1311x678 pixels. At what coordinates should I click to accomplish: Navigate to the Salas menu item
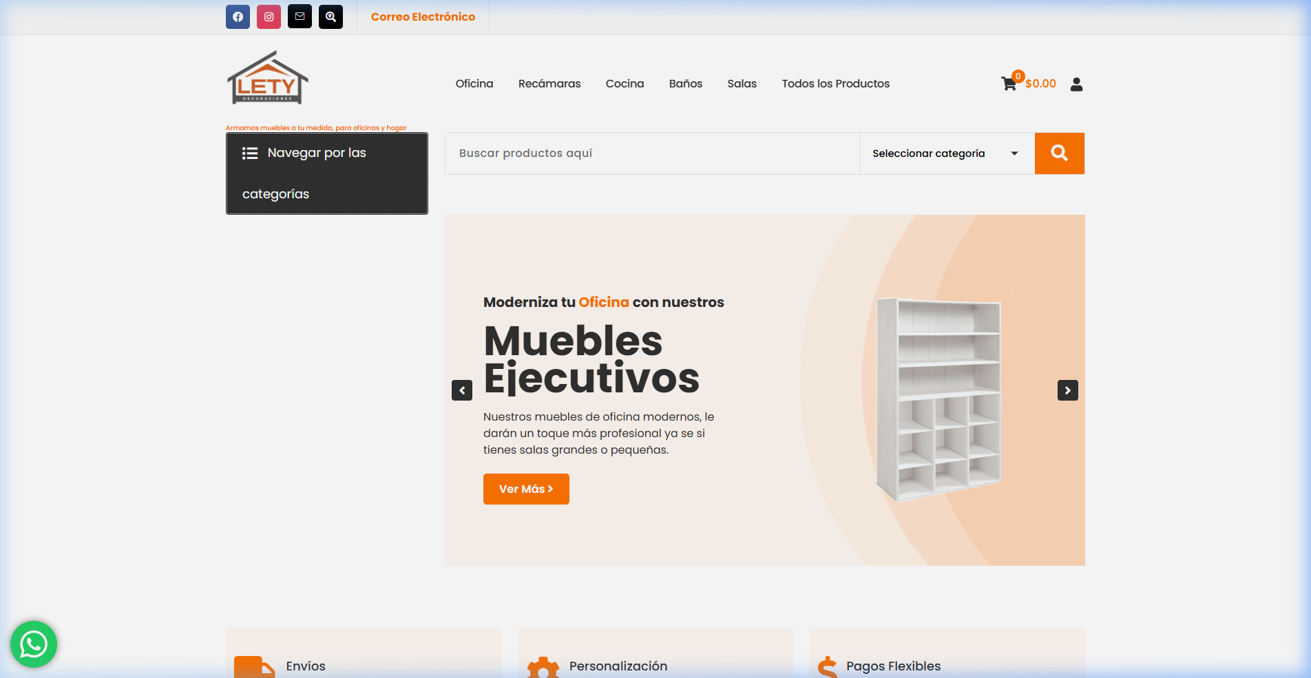[x=742, y=83]
